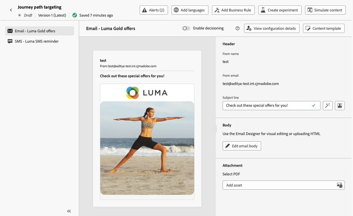Click Add languages button

point(190,10)
